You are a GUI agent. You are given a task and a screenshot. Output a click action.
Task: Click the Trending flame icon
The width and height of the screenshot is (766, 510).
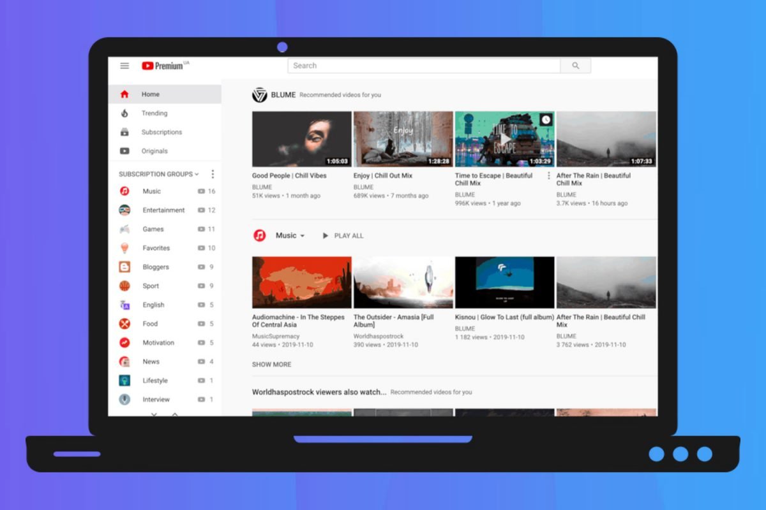coord(124,113)
